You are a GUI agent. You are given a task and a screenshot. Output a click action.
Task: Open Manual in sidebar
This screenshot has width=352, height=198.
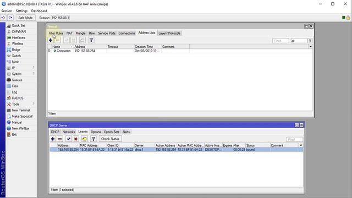(16, 122)
